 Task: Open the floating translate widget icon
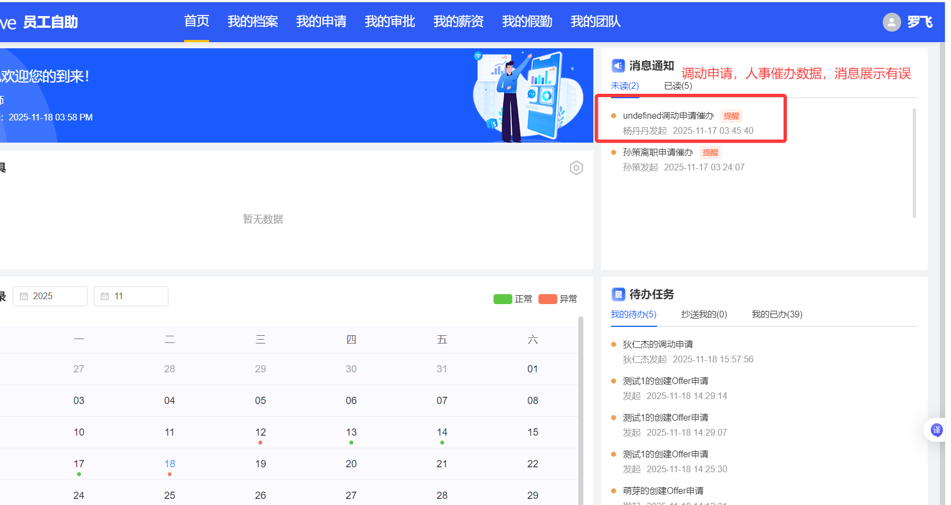(937, 430)
